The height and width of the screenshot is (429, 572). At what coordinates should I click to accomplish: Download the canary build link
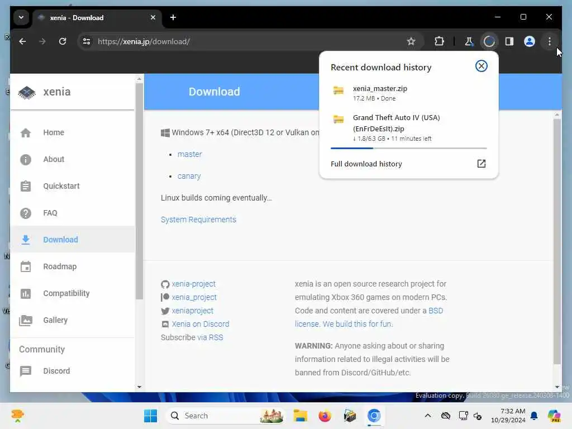pos(189,176)
